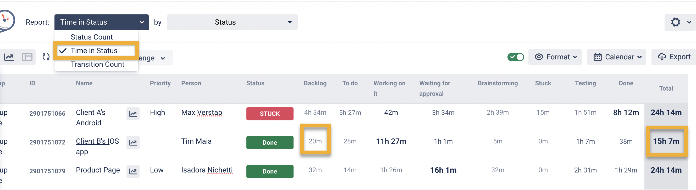Screen dimensions: 696x190
Task: Select Status Count report option
Action: click(x=92, y=37)
